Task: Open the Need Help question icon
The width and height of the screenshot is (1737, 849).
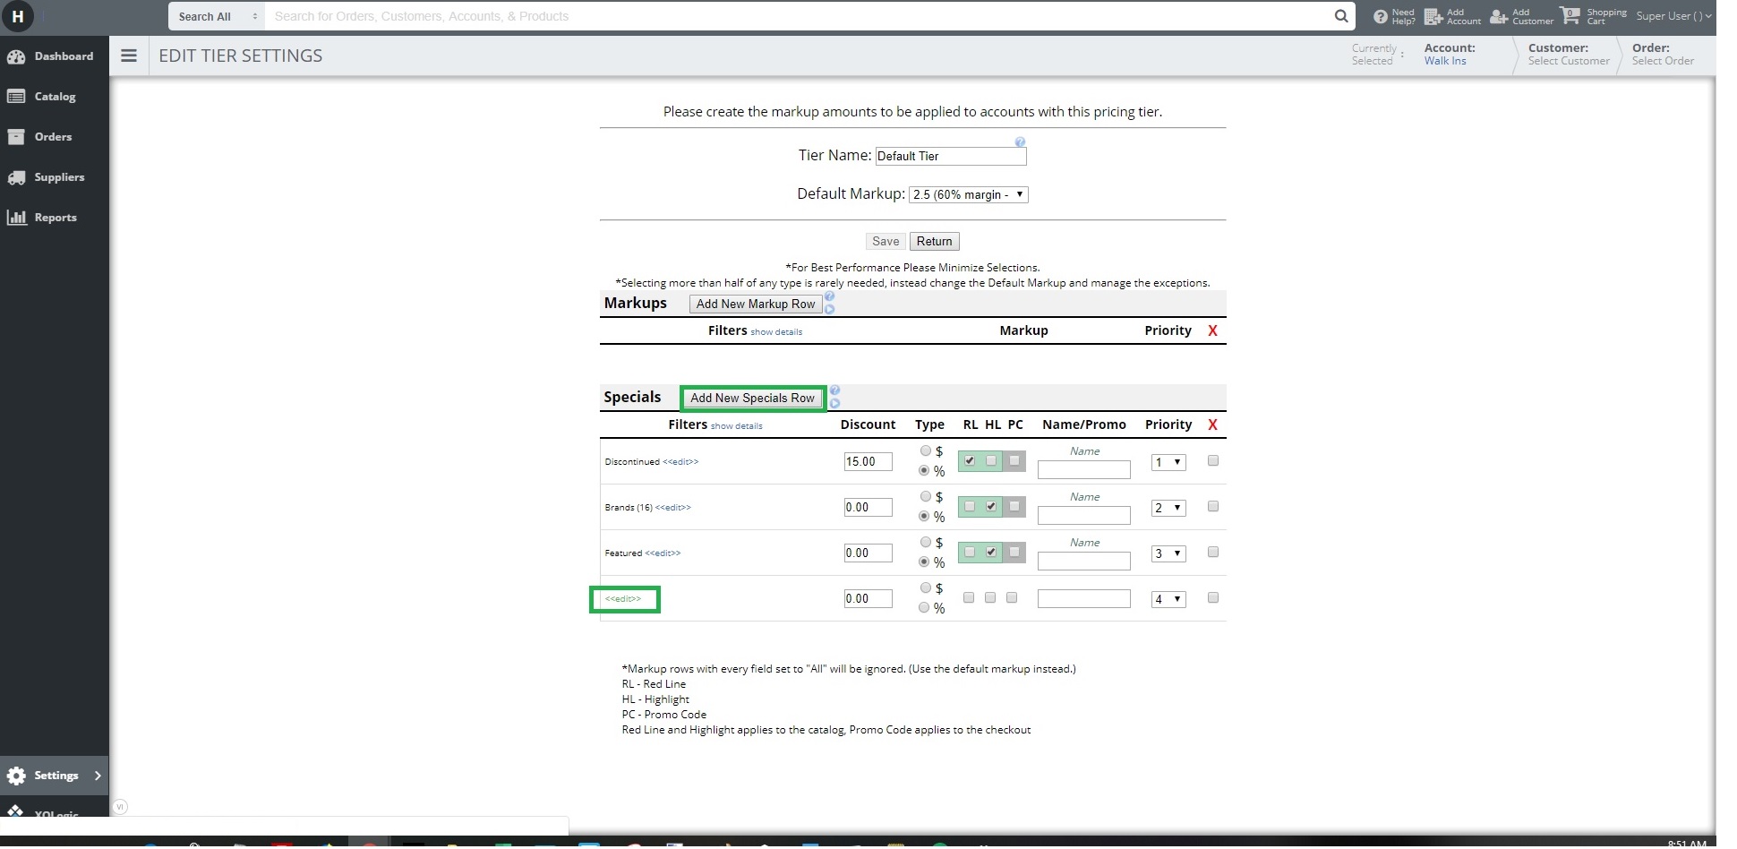Action: (1380, 16)
